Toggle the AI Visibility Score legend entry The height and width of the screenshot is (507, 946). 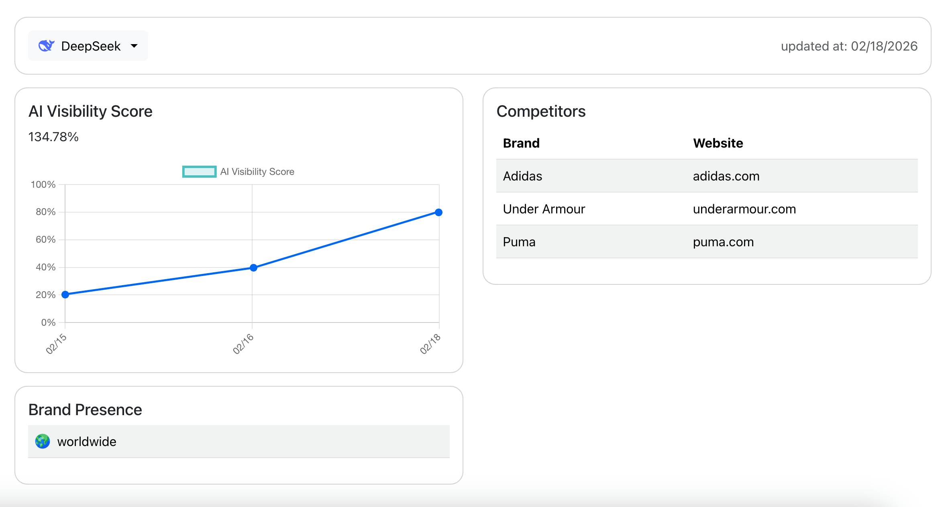click(x=239, y=172)
